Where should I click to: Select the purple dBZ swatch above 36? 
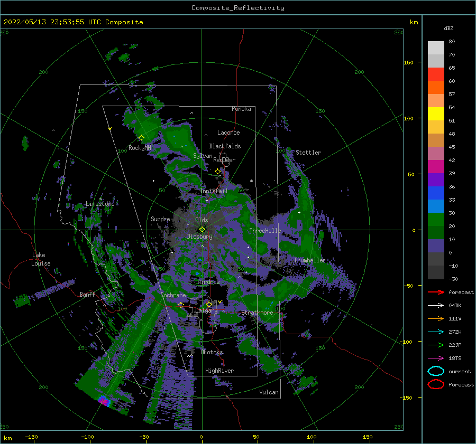click(x=436, y=180)
